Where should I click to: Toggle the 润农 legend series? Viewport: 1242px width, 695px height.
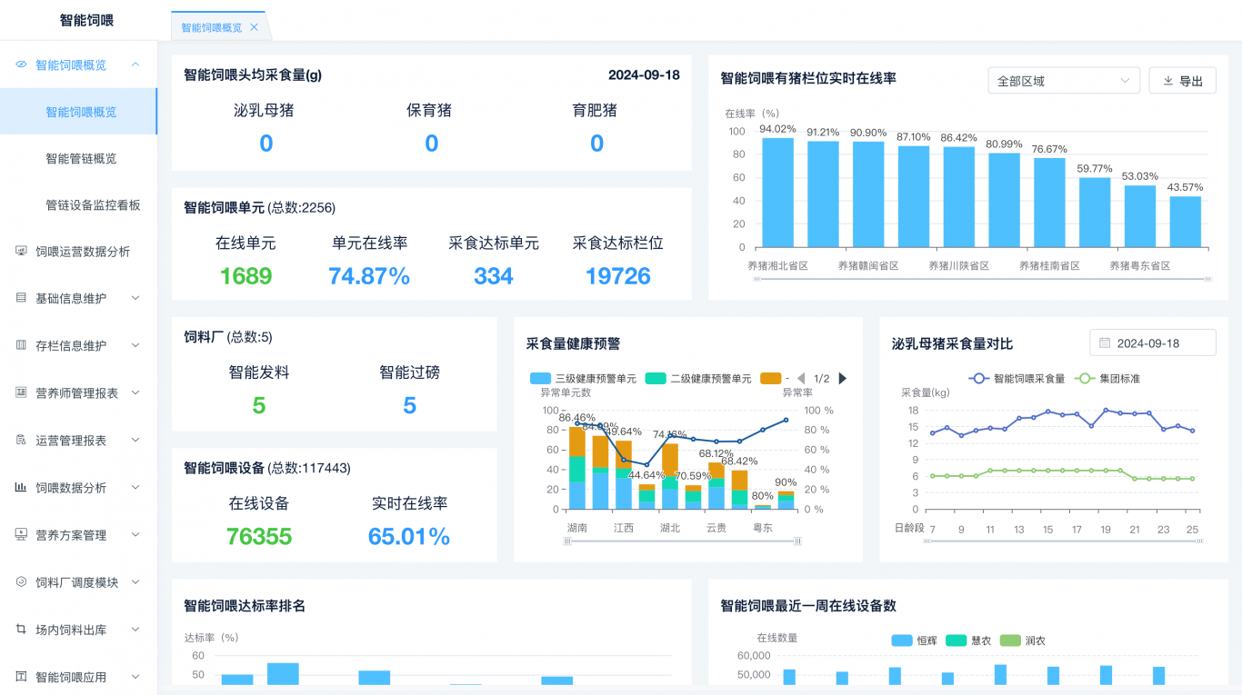(1023, 640)
